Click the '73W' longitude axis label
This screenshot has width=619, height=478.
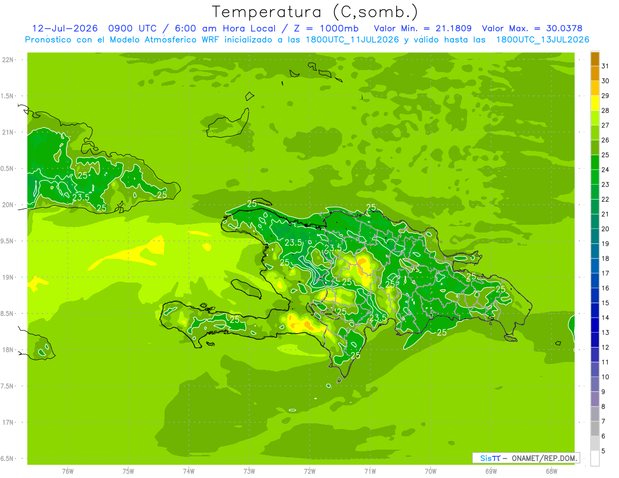click(x=249, y=471)
